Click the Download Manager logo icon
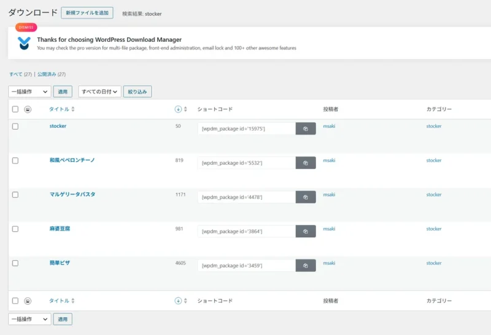This screenshot has width=491, height=335. coord(24,43)
